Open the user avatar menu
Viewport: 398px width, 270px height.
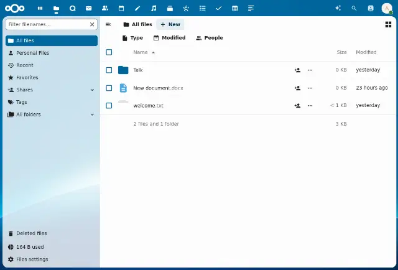(x=387, y=8)
